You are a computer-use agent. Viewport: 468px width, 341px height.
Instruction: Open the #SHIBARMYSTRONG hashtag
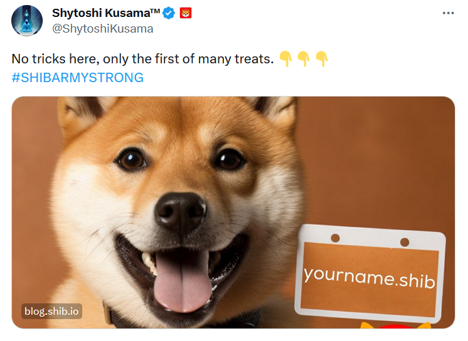pos(78,78)
